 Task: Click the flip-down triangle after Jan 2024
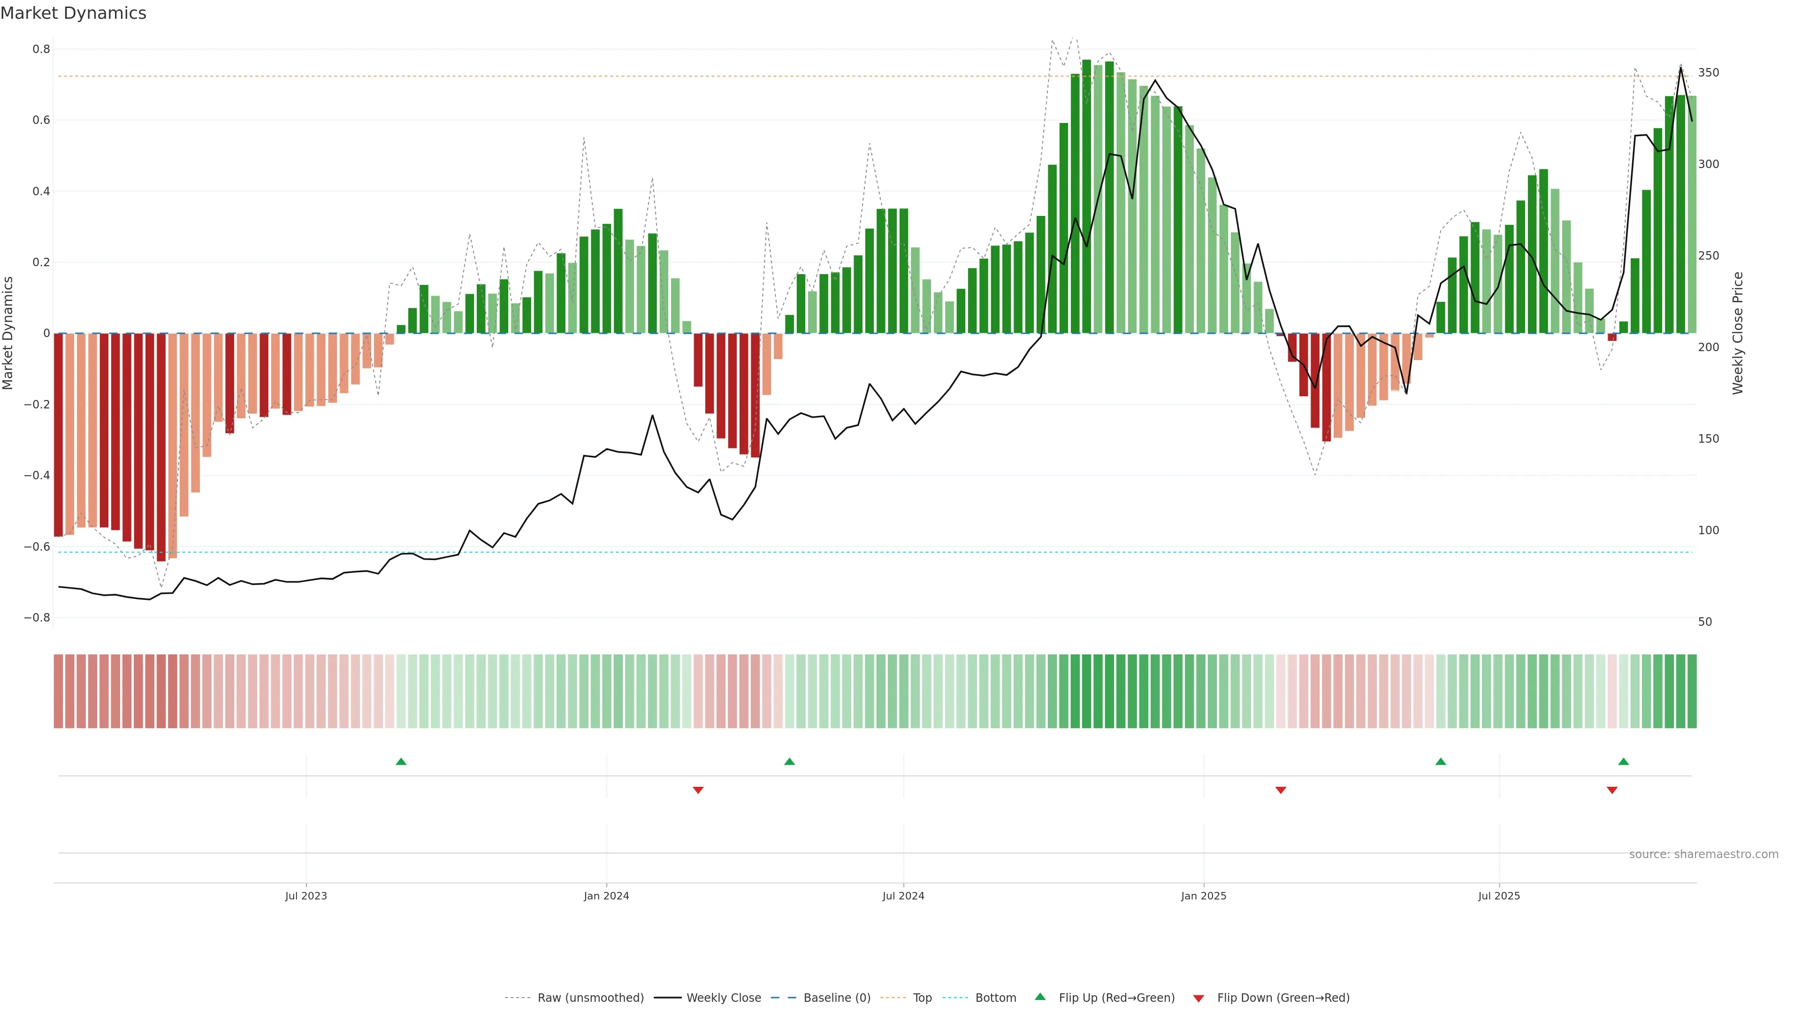(x=697, y=790)
